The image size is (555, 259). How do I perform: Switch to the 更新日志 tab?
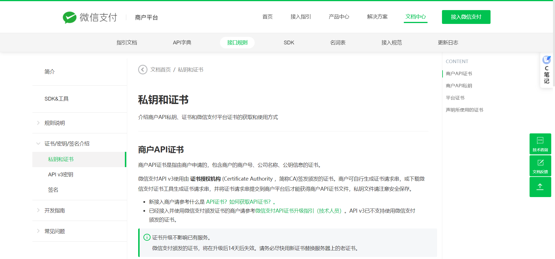coord(448,43)
